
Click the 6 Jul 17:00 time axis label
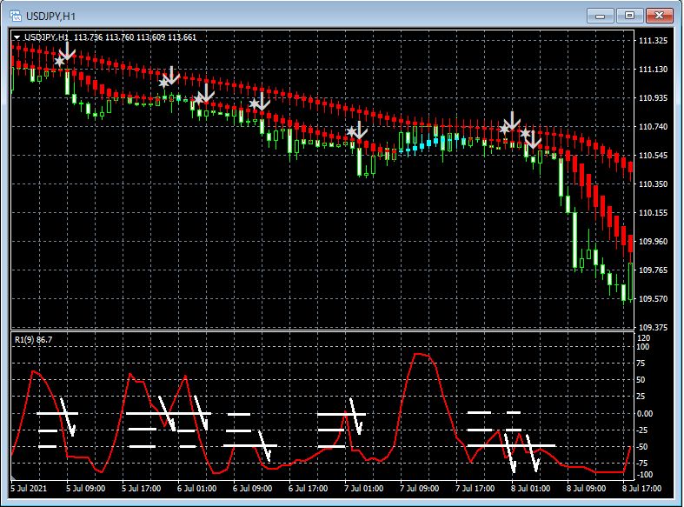(x=308, y=488)
